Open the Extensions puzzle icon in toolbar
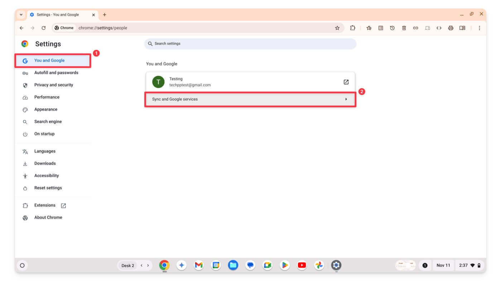 (x=352, y=28)
